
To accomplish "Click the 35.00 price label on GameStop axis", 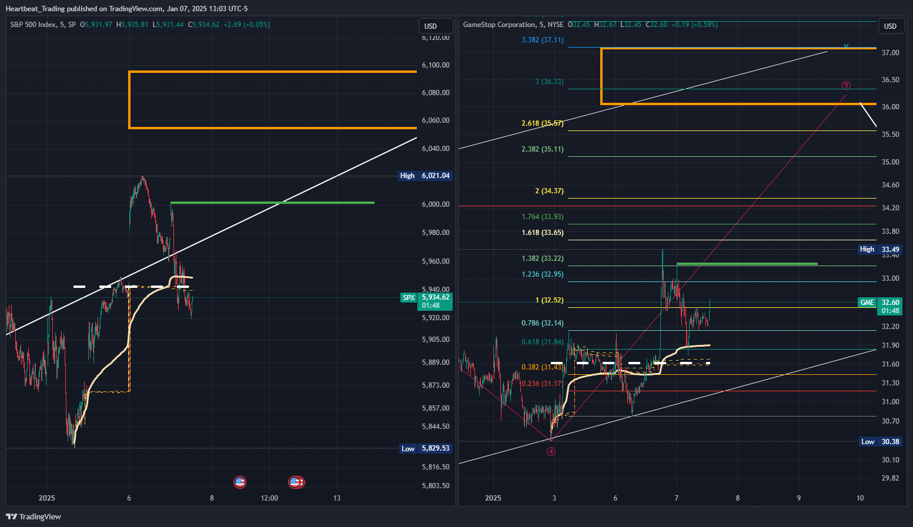I will coord(891,162).
